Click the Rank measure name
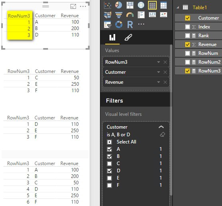The image size is (222, 206). (x=204, y=36)
